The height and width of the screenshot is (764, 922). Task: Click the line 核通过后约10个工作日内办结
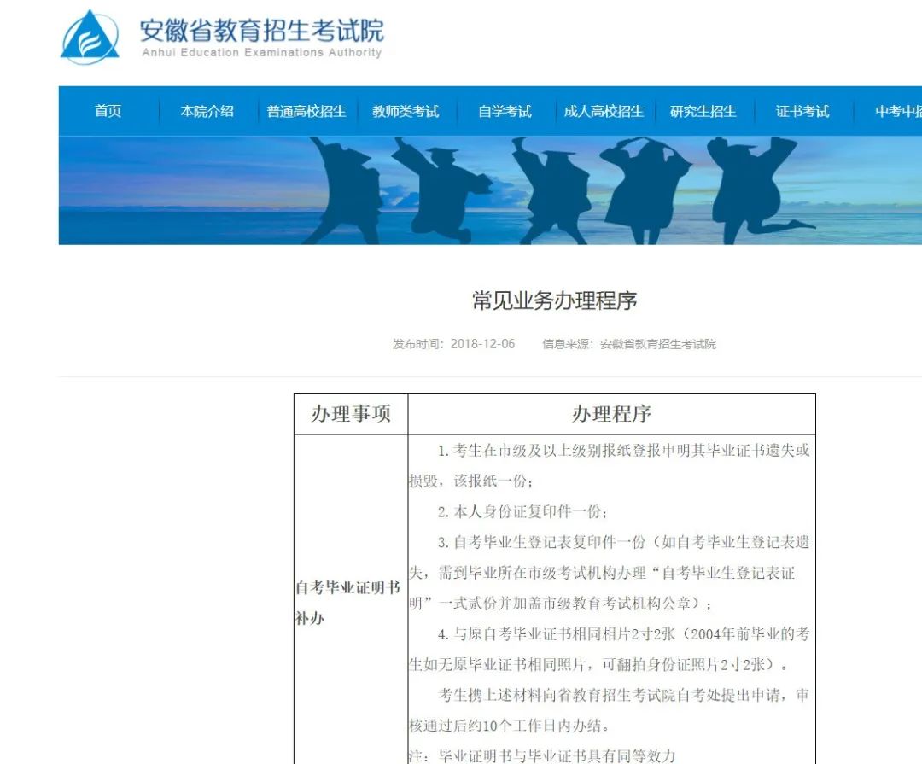point(509,726)
